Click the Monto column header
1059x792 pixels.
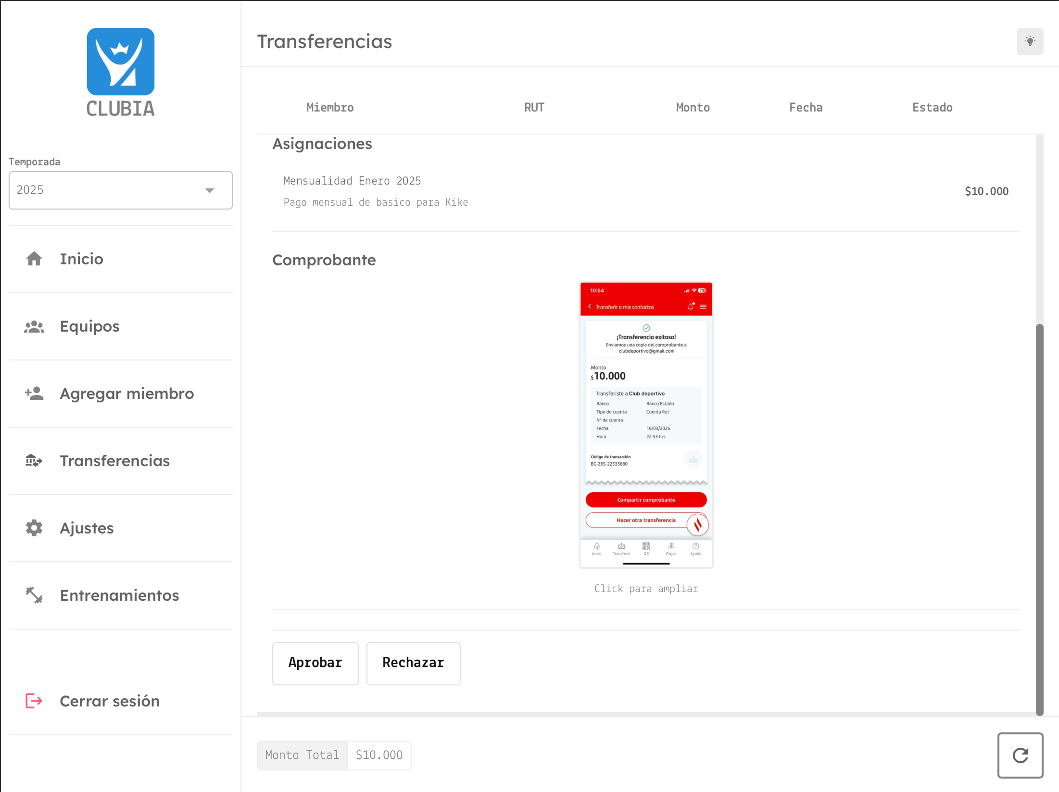(693, 107)
